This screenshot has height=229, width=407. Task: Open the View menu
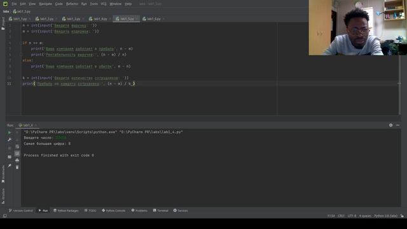click(32, 4)
